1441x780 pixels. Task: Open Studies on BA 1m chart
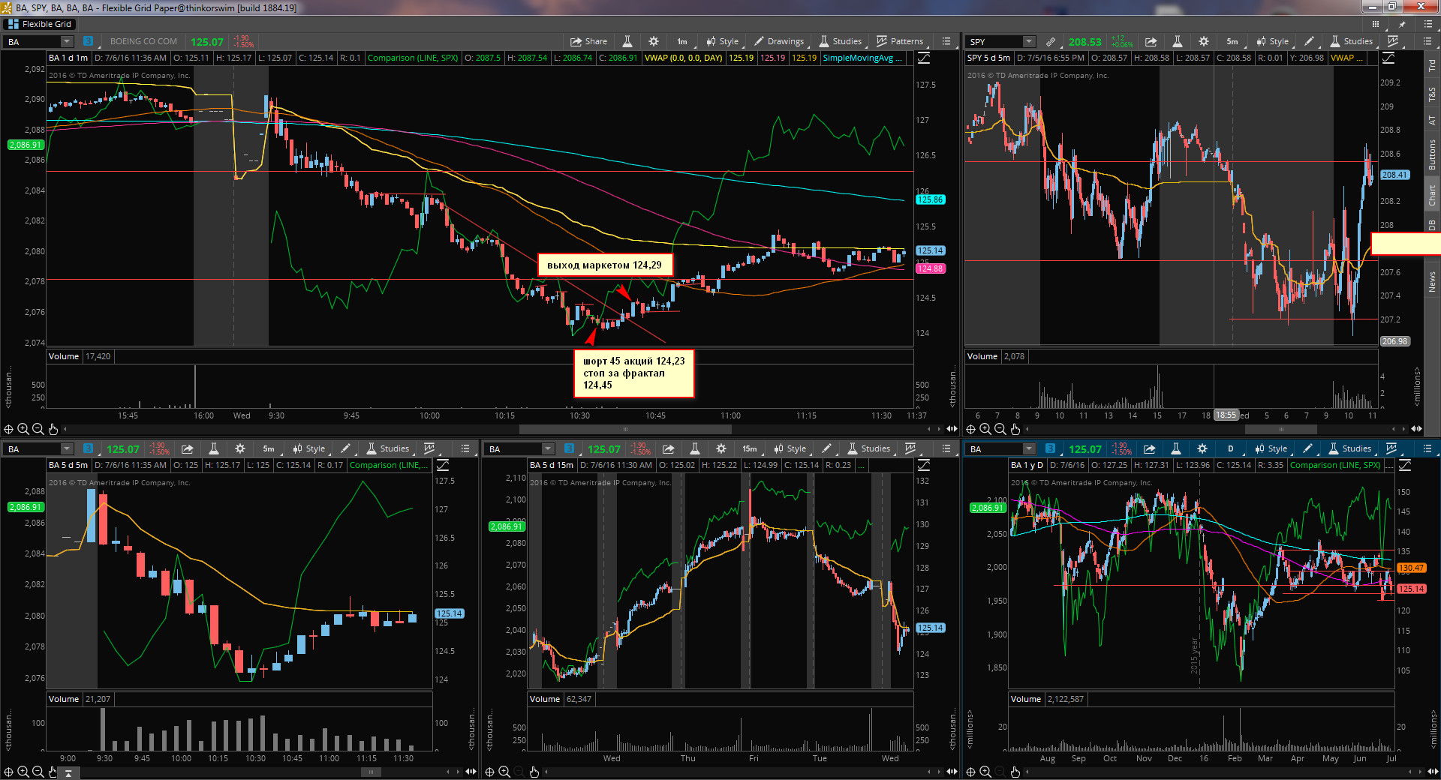coord(841,41)
